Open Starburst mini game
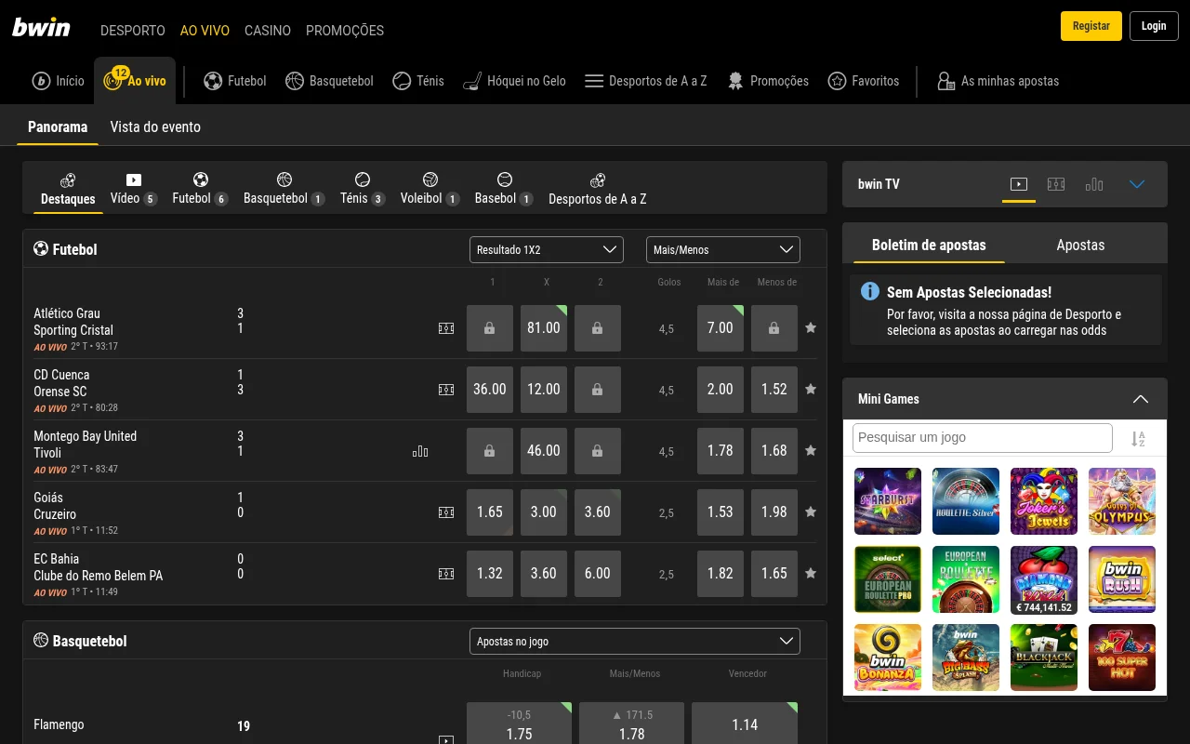The image size is (1190, 744). 888,501
